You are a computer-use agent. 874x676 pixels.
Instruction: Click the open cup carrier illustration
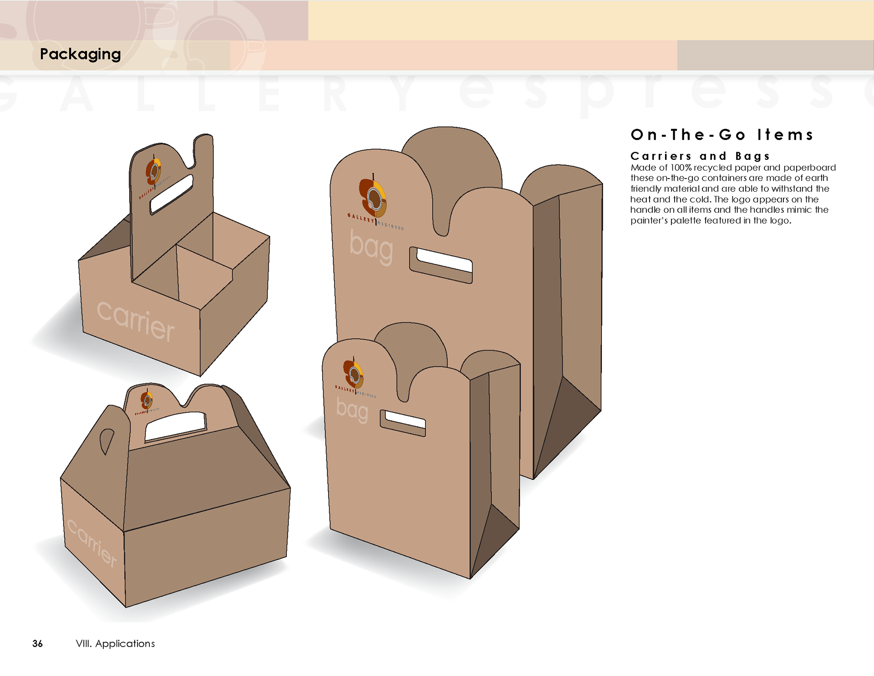pyautogui.click(x=174, y=255)
